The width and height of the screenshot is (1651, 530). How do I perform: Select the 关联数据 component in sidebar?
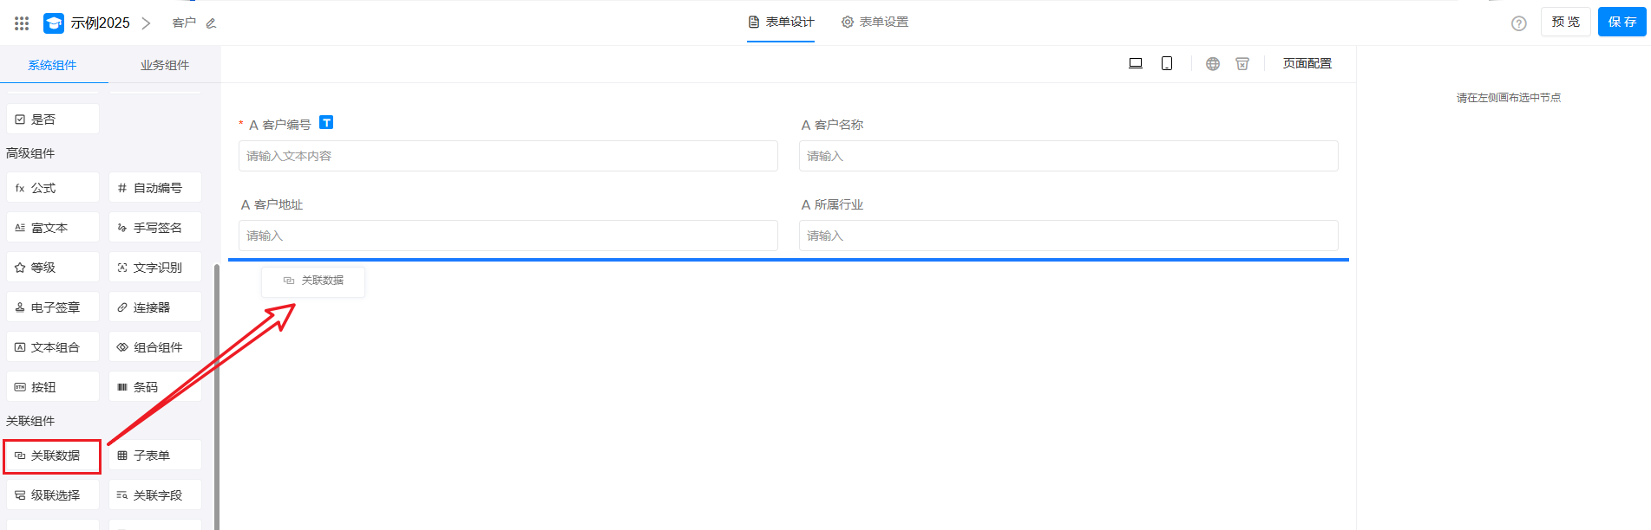(x=53, y=456)
